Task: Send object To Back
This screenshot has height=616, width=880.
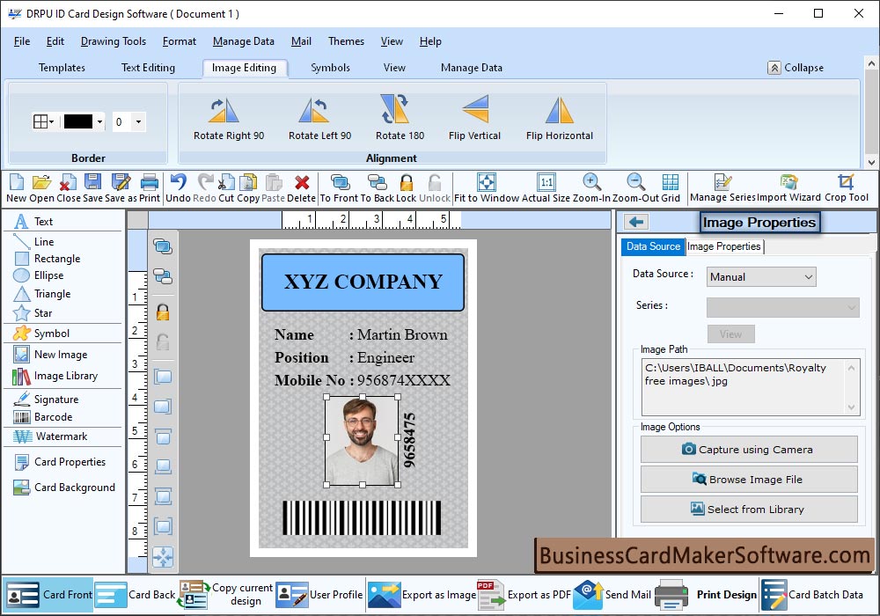Action: click(377, 188)
